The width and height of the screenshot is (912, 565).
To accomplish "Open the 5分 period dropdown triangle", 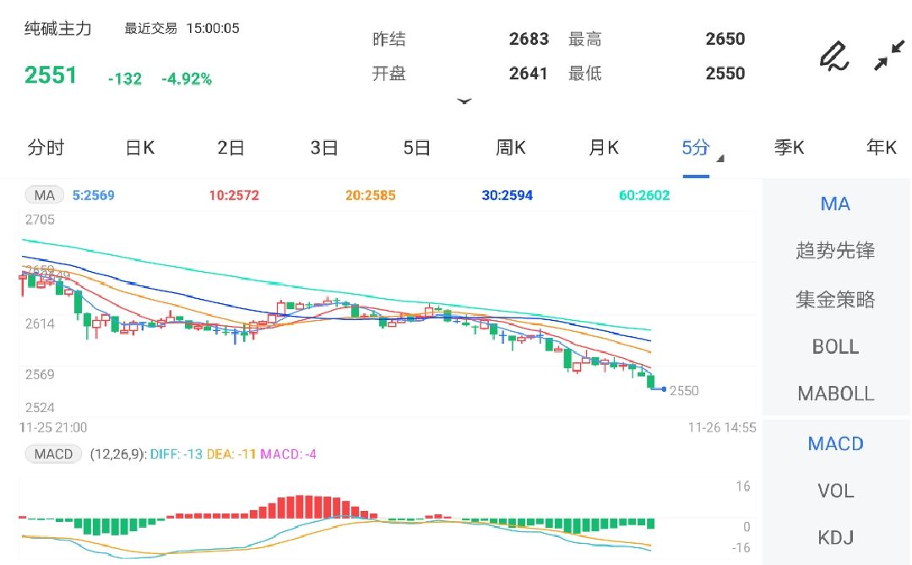I will (x=722, y=157).
